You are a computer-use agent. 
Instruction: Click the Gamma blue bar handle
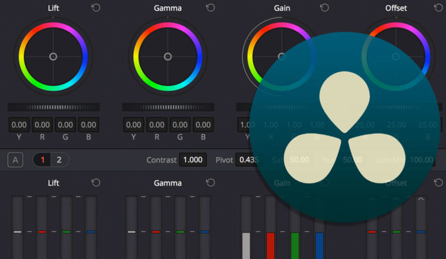tap(205, 232)
